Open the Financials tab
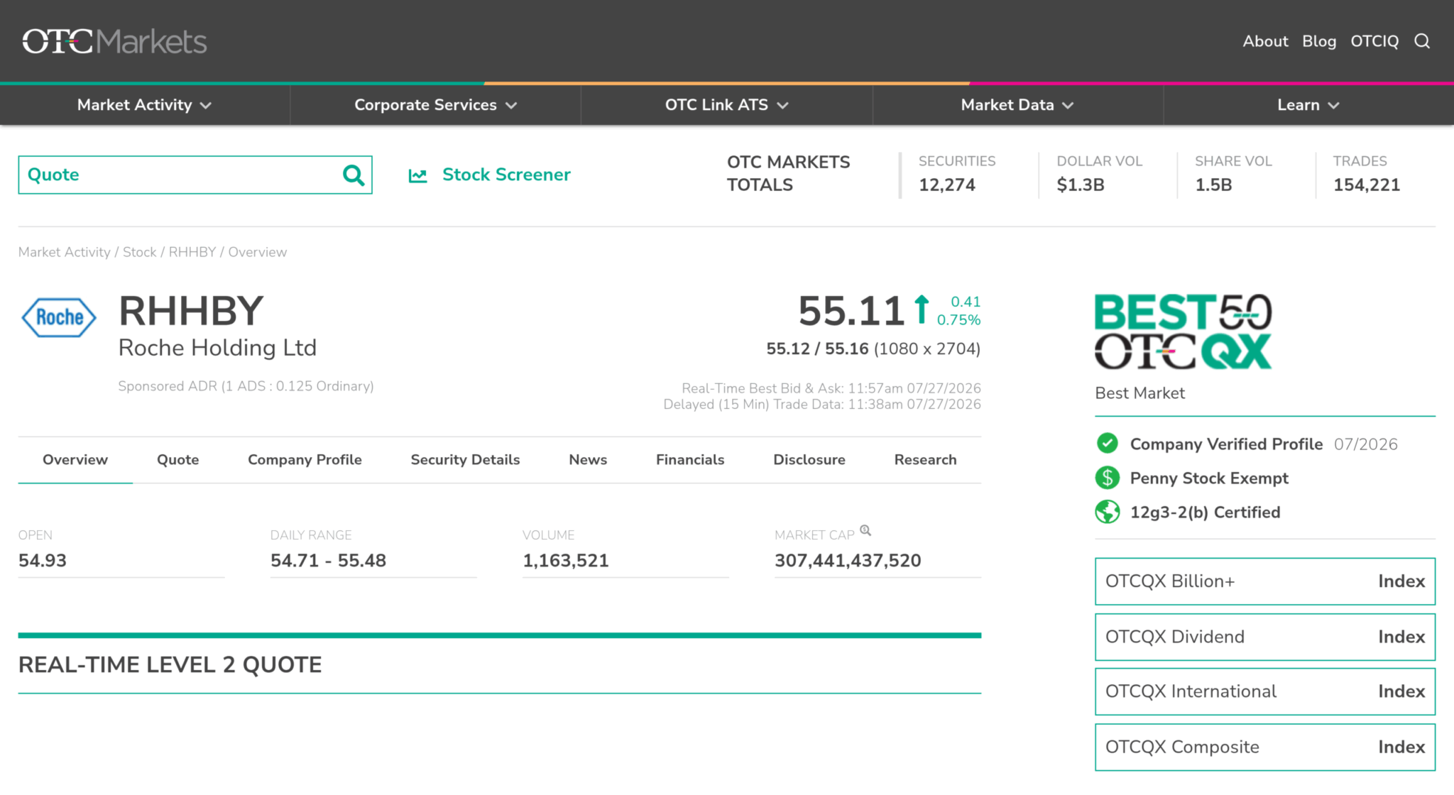 690,460
